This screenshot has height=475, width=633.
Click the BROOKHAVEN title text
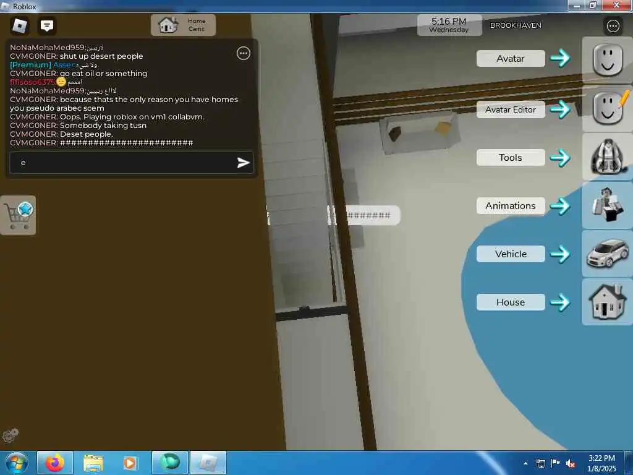pyautogui.click(x=516, y=25)
